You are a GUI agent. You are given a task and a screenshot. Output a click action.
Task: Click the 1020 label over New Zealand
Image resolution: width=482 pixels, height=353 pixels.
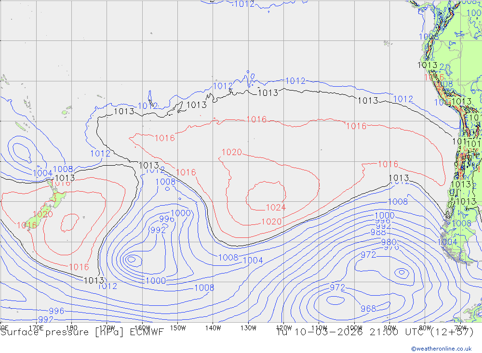[x=43, y=214]
